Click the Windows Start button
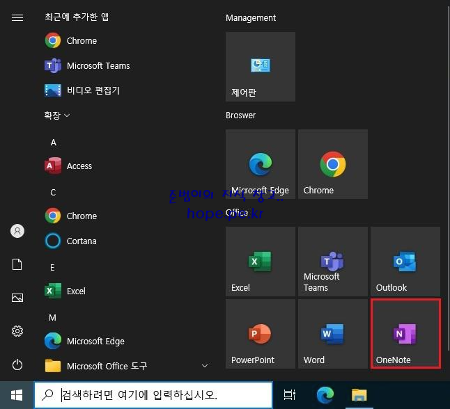Viewport: 450px width, 409px height. (x=17, y=395)
